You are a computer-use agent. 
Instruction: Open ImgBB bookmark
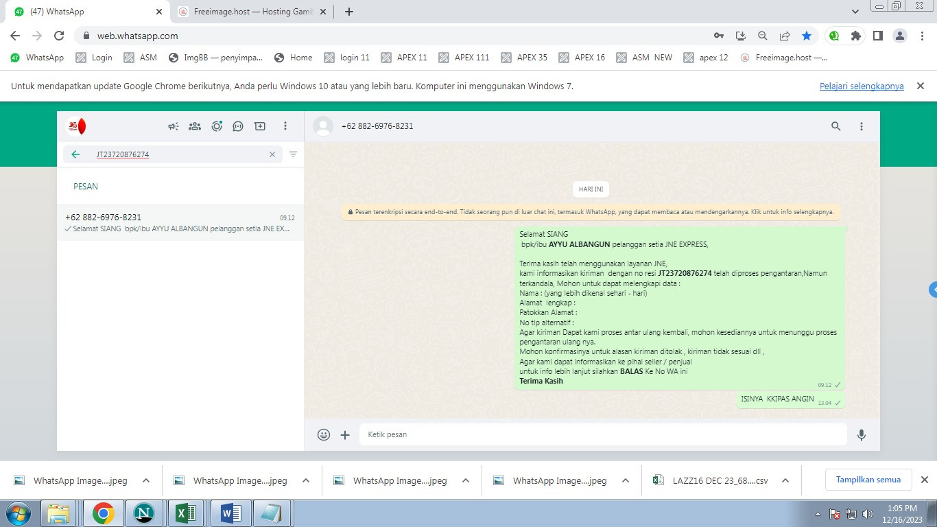(x=215, y=58)
